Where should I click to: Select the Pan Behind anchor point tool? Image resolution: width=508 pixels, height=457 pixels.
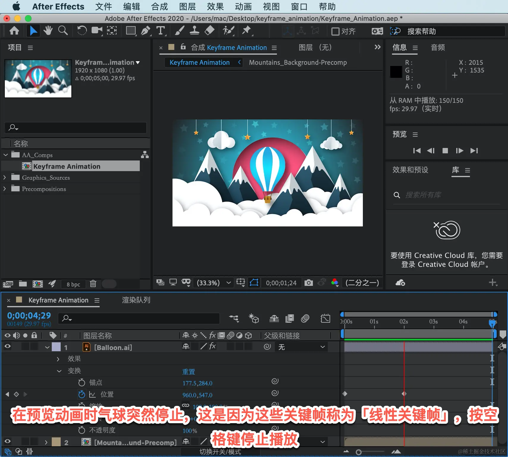[x=112, y=31]
